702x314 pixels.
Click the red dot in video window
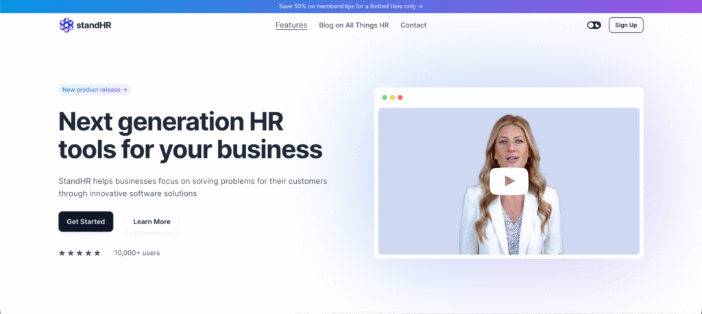pos(400,97)
